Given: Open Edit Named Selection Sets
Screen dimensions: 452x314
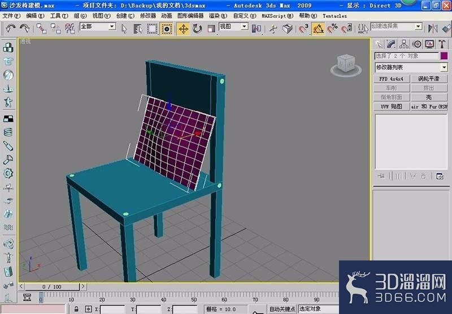Looking at the screenshot, I should (x=363, y=28).
